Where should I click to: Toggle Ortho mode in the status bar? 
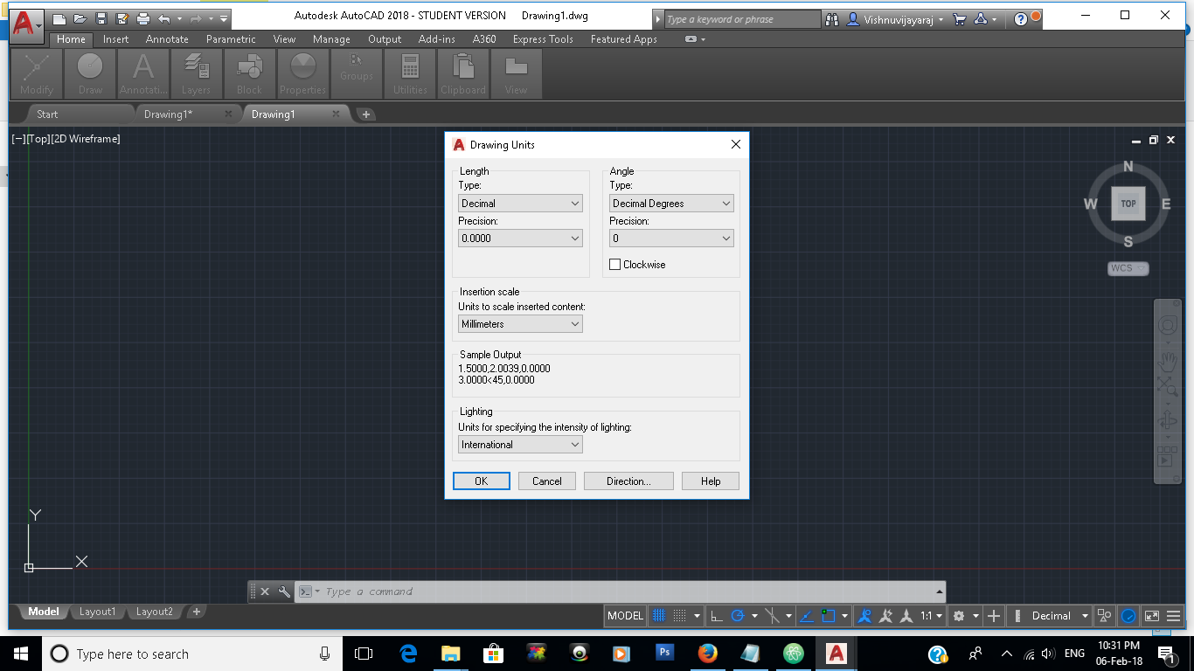716,616
